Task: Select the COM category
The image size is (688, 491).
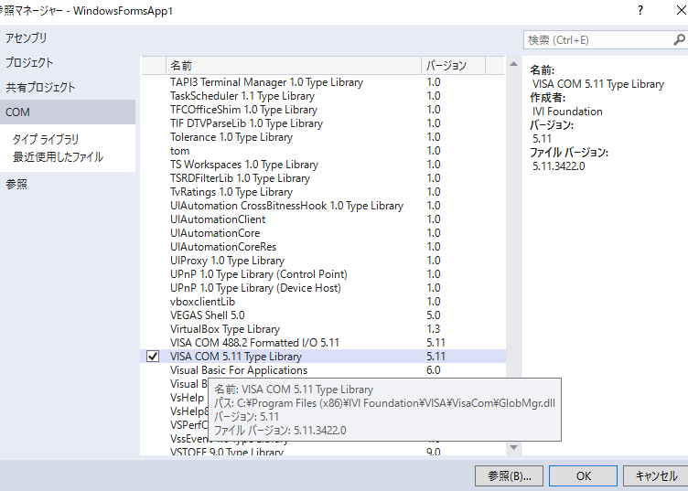Action: point(68,112)
